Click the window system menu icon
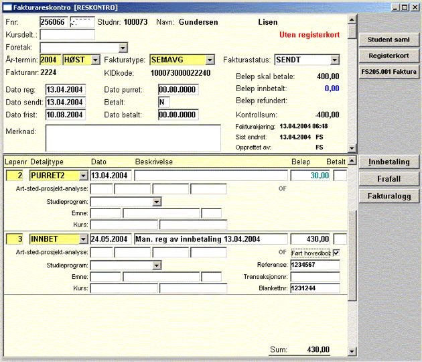Screen dimensions: 422x362 7,7
